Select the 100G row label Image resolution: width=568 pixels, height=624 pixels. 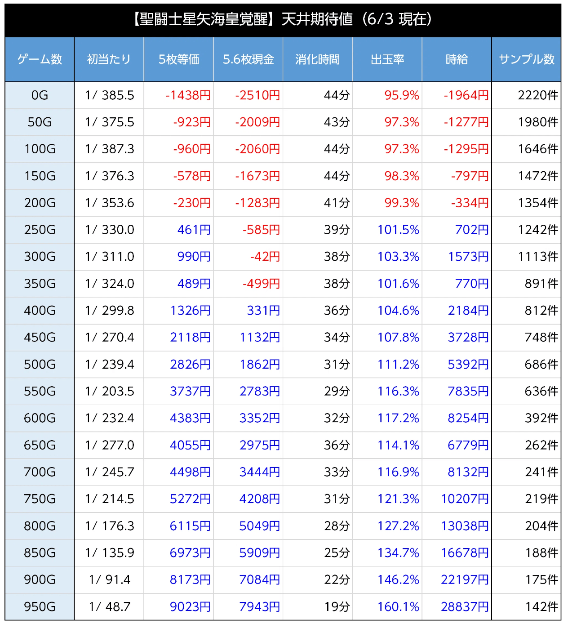[40, 149]
